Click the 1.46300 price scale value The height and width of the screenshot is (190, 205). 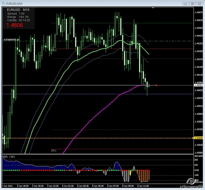[x=199, y=51]
